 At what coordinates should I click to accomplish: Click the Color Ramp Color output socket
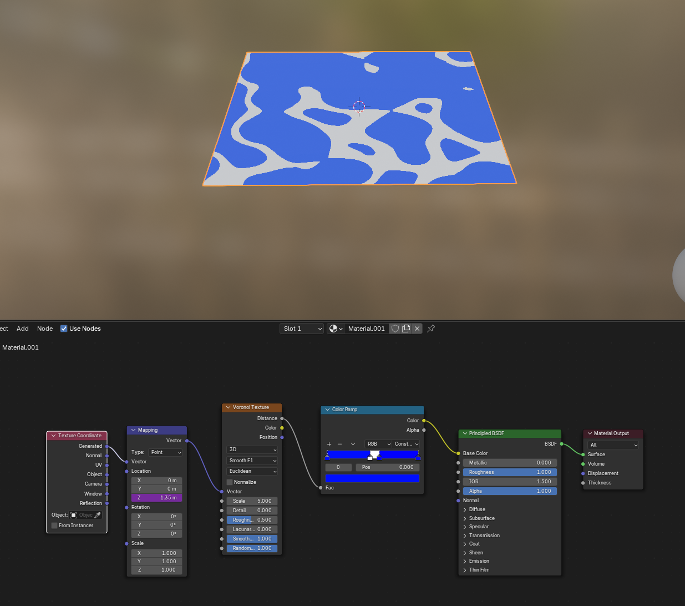coord(424,421)
